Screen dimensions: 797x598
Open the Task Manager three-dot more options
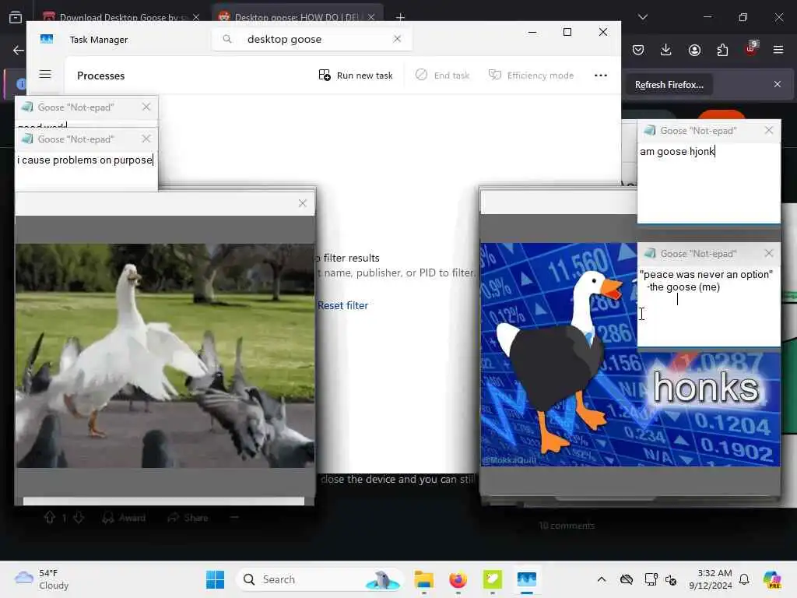(600, 76)
